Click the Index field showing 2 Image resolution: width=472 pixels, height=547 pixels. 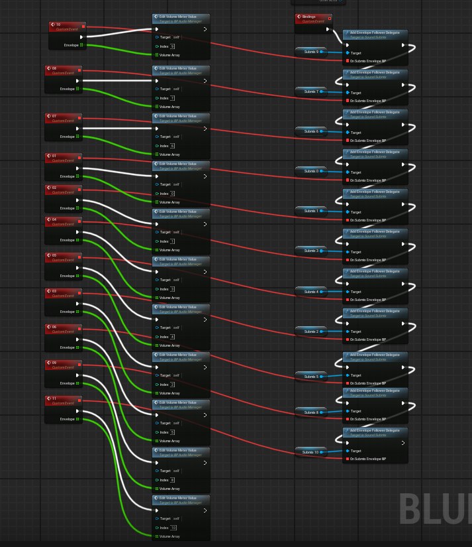point(172,385)
